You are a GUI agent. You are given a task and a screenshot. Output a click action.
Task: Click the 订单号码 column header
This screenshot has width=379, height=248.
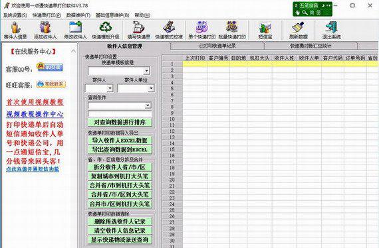[355, 58]
